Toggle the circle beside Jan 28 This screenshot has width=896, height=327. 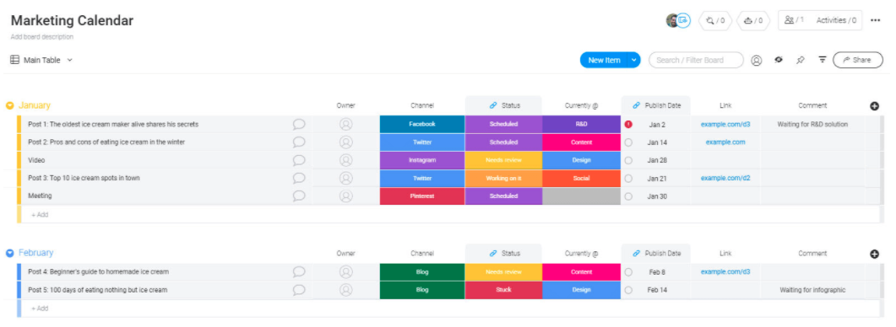click(x=628, y=160)
